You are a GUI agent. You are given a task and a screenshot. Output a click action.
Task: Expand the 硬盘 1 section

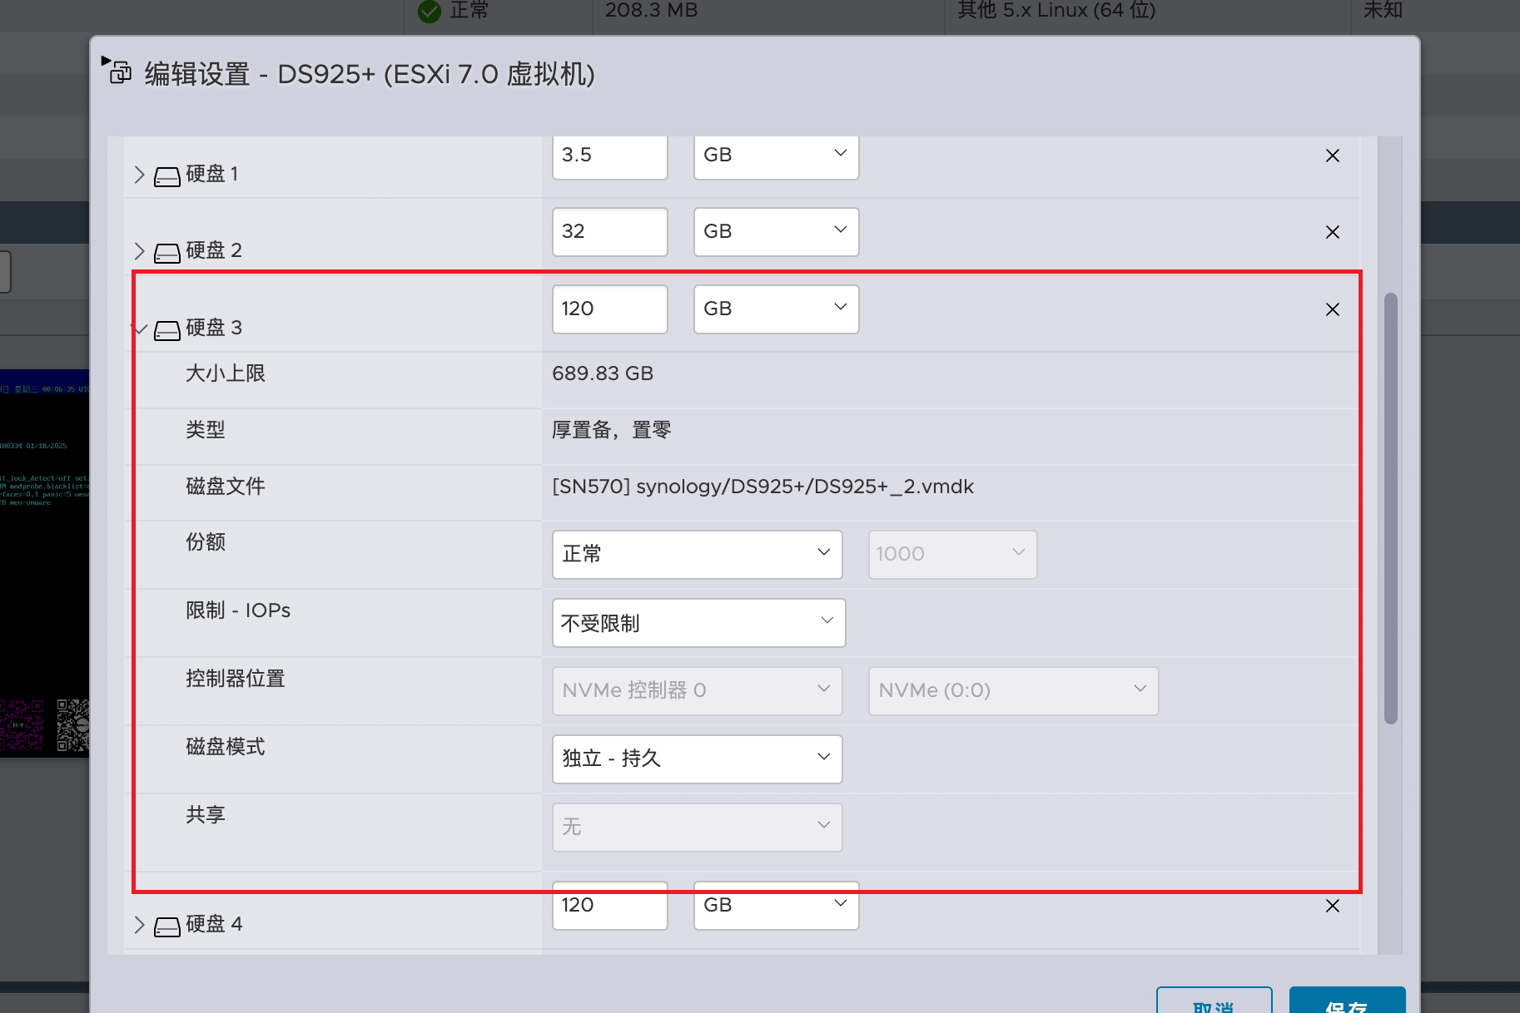point(140,175)
